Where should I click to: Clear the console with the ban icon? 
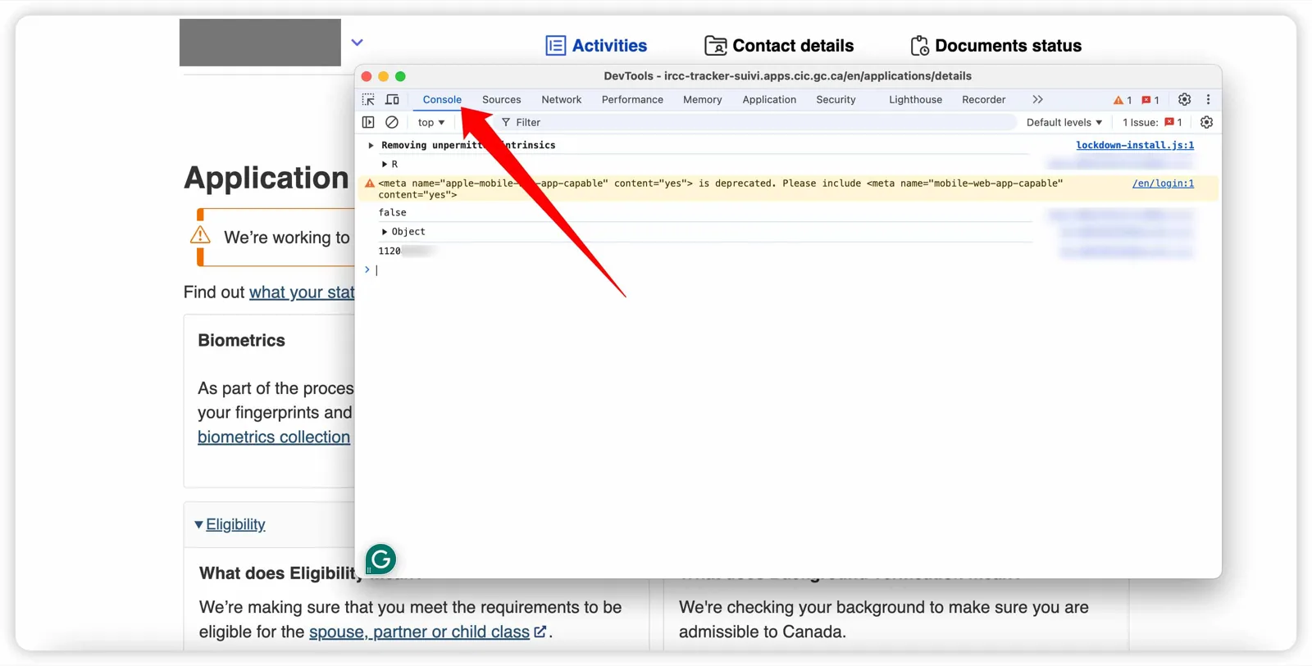(x=392, y=122)
